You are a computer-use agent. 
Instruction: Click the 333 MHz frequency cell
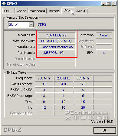pos(83,78)
